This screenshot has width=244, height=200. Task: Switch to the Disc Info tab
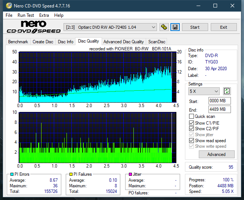coord(65,42)
